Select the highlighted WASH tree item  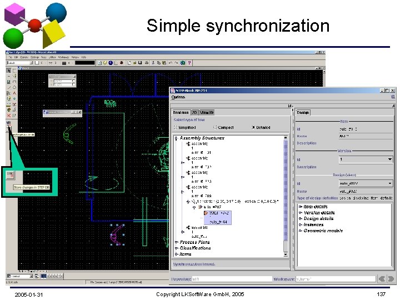[x=218, y=217]
